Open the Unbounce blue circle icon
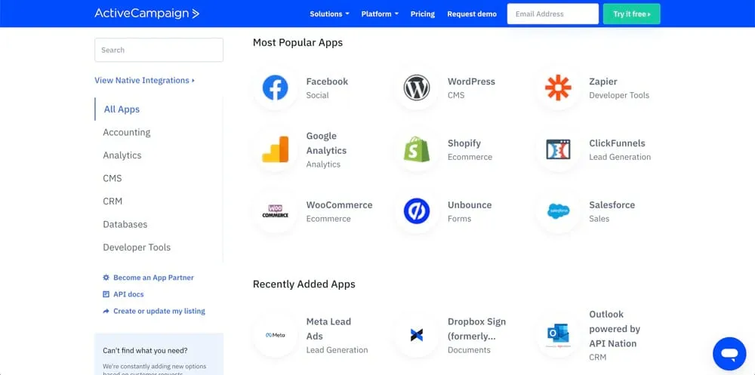 tap(416, 211)
